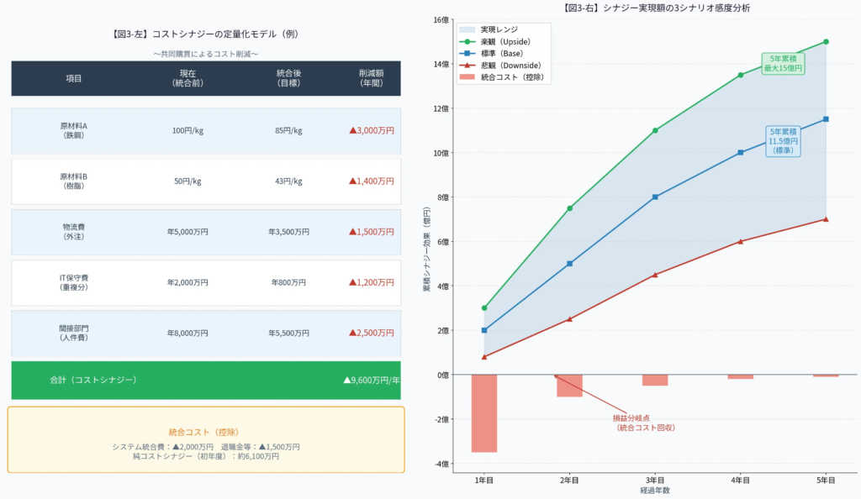Select the 削減額（年間）column header

click(x=371, y=78)
